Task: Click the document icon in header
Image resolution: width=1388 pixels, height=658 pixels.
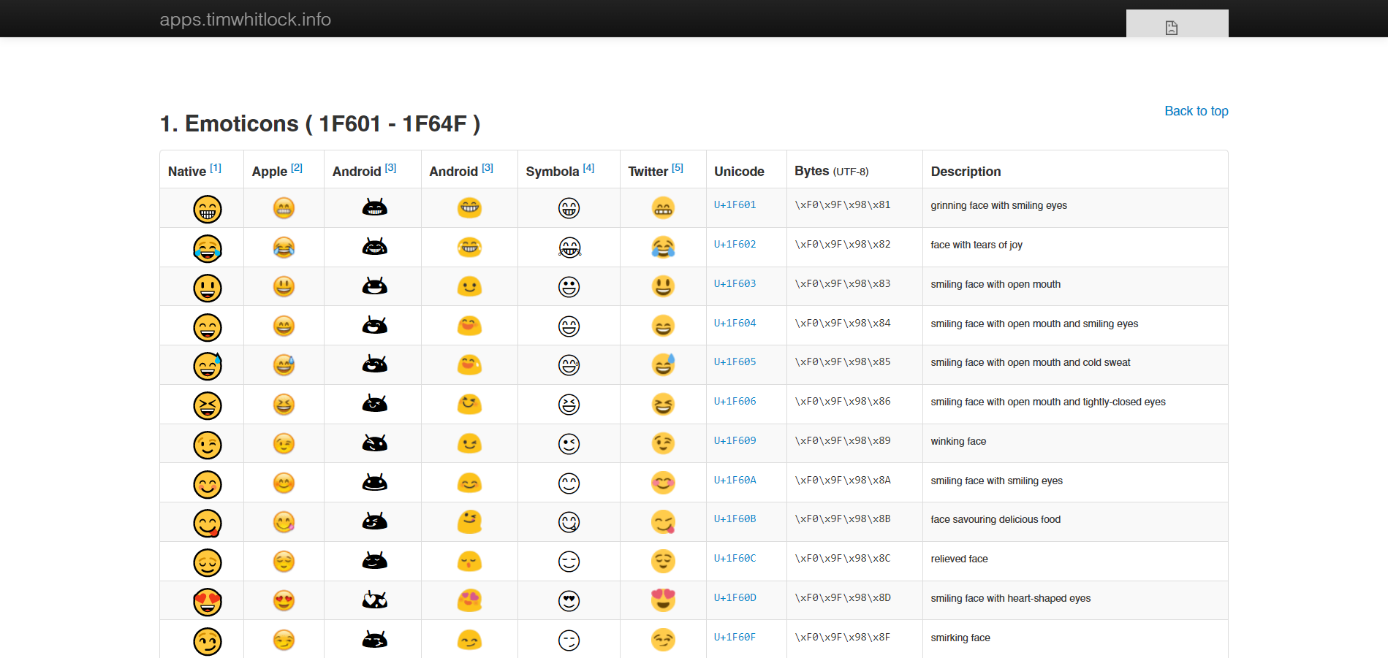Action: click(1171, 28)
